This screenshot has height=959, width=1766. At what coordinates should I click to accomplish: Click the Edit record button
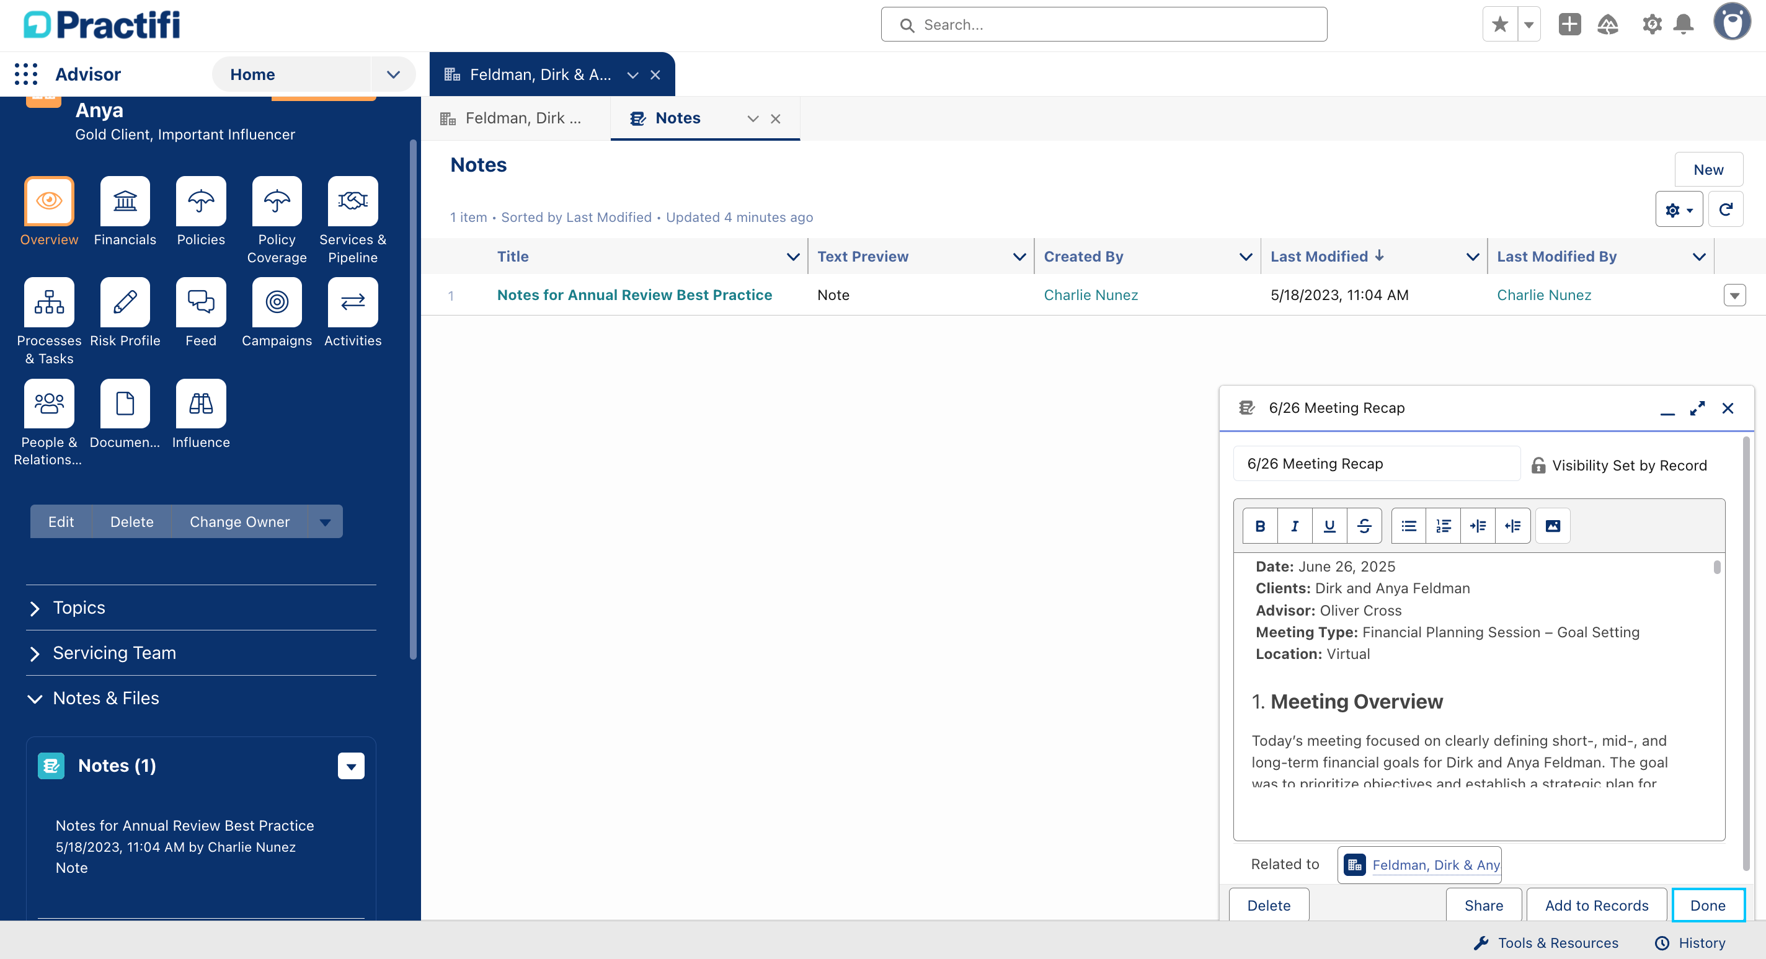(x=61, y=522)
